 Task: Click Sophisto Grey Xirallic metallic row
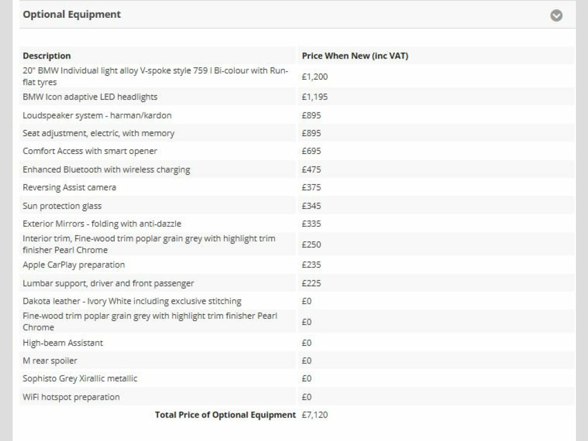click(80, 378)
